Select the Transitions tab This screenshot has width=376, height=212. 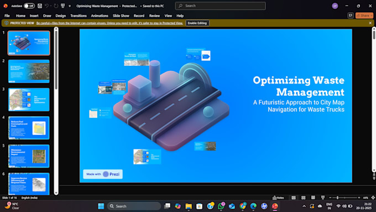click(79, 15)
